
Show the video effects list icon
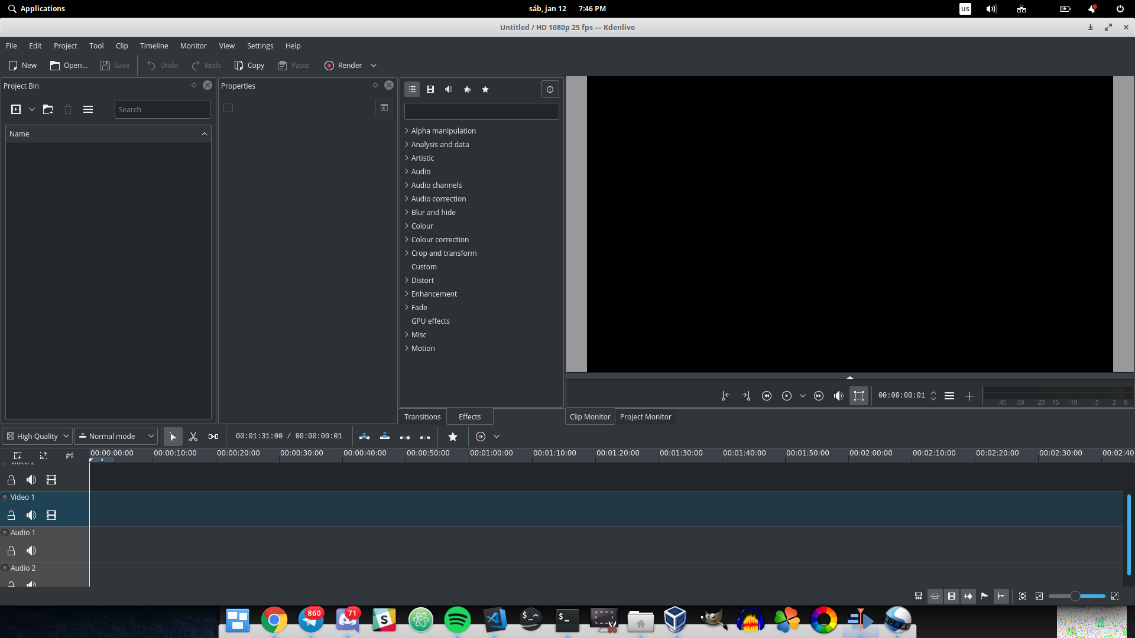[430, 89]
